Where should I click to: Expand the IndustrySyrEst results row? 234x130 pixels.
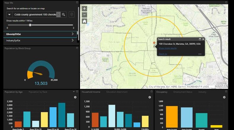tap(73, 40)
